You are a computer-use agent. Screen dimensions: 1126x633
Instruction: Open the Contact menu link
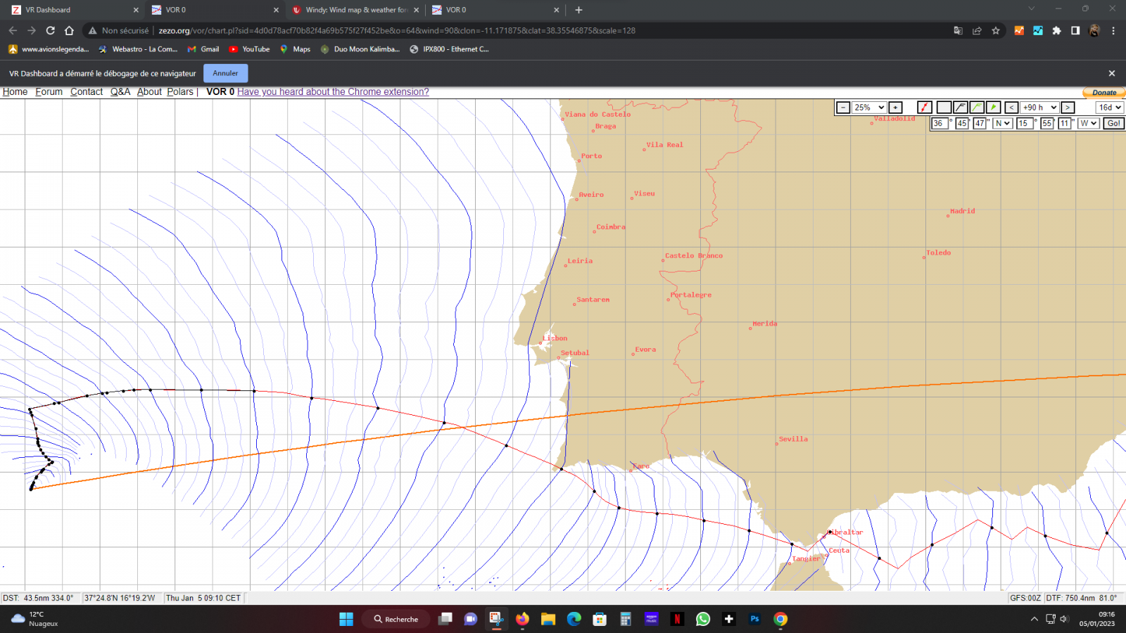[x=87, y=91]
